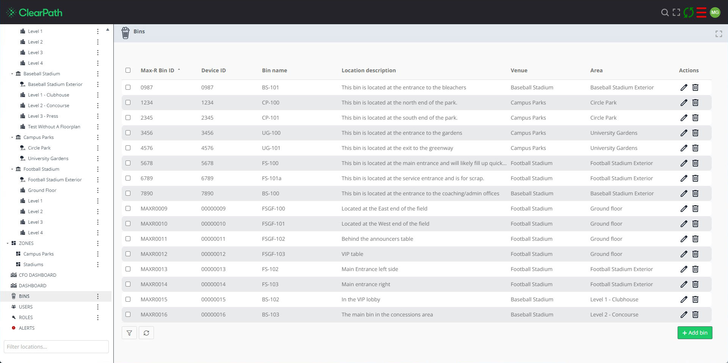Go to the USERS section

coord(26,307)
